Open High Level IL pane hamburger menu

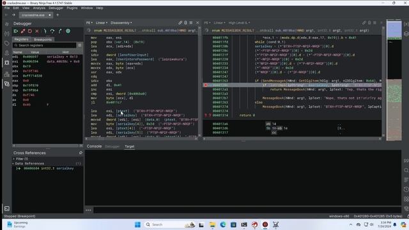375,23
